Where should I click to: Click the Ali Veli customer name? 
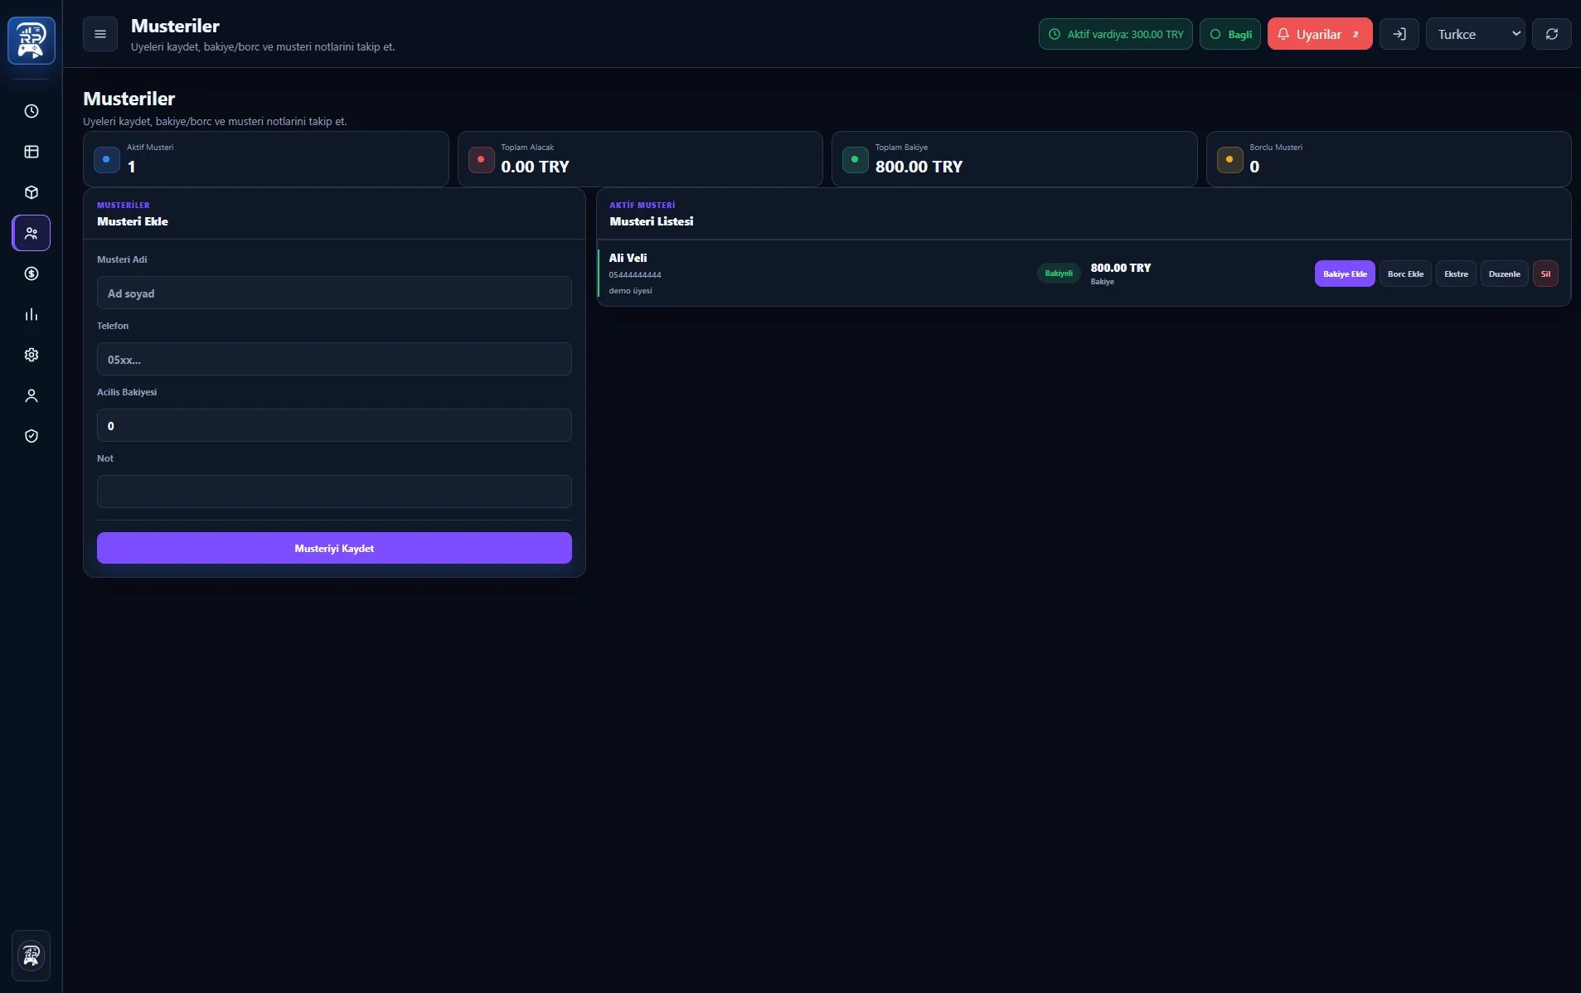[x=628, y=258]
